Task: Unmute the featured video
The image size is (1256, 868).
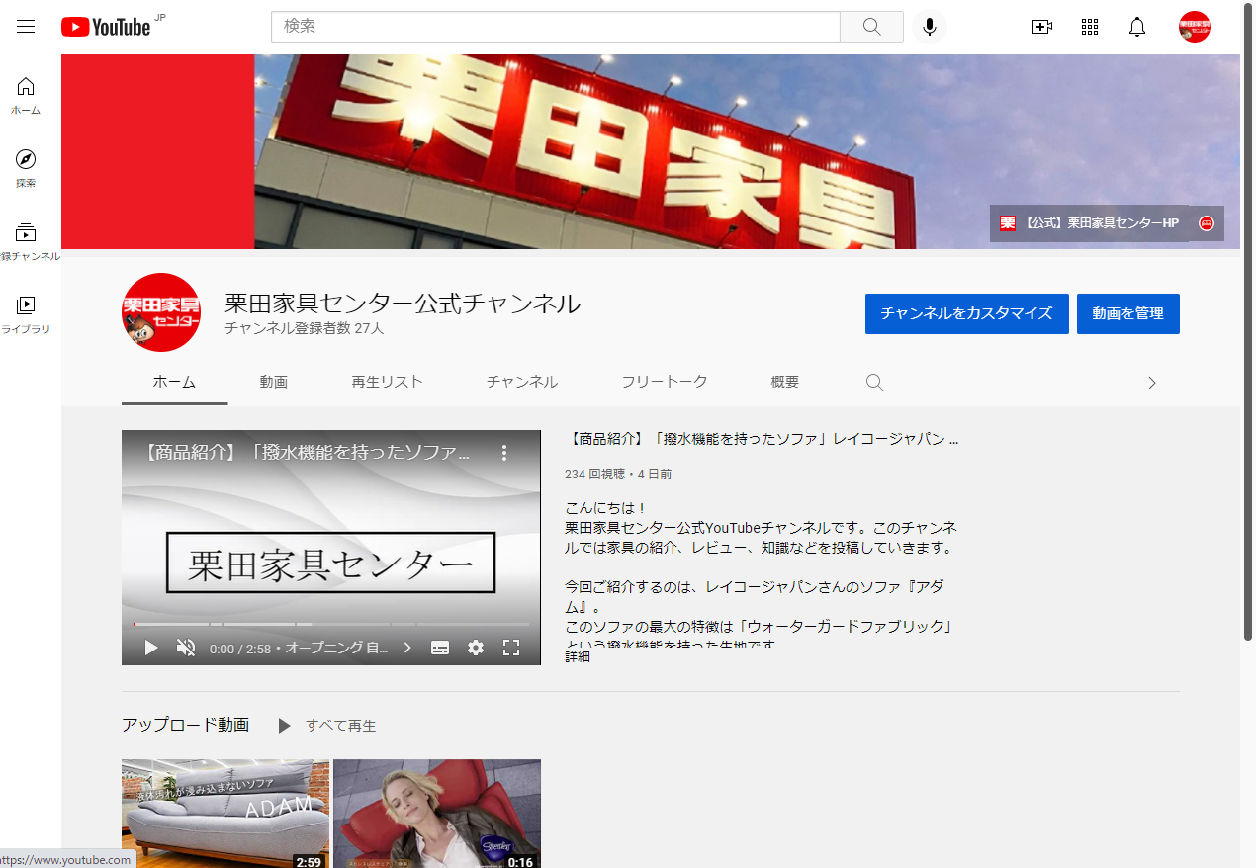Action: [186, 648]
